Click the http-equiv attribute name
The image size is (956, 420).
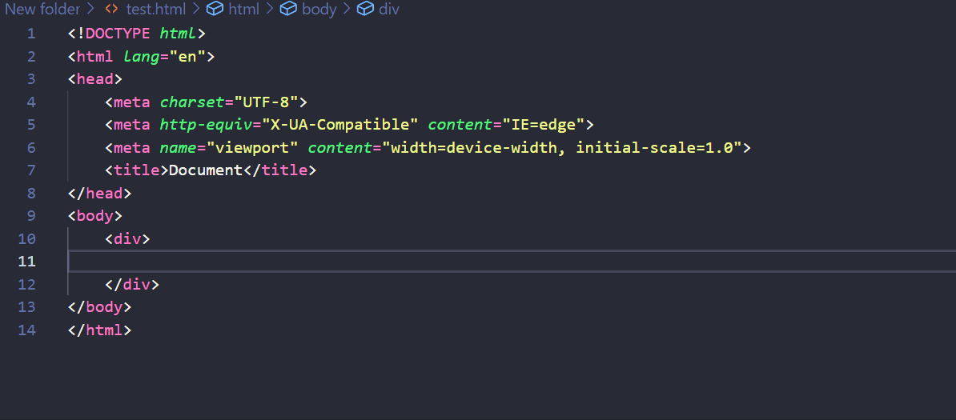206,125
